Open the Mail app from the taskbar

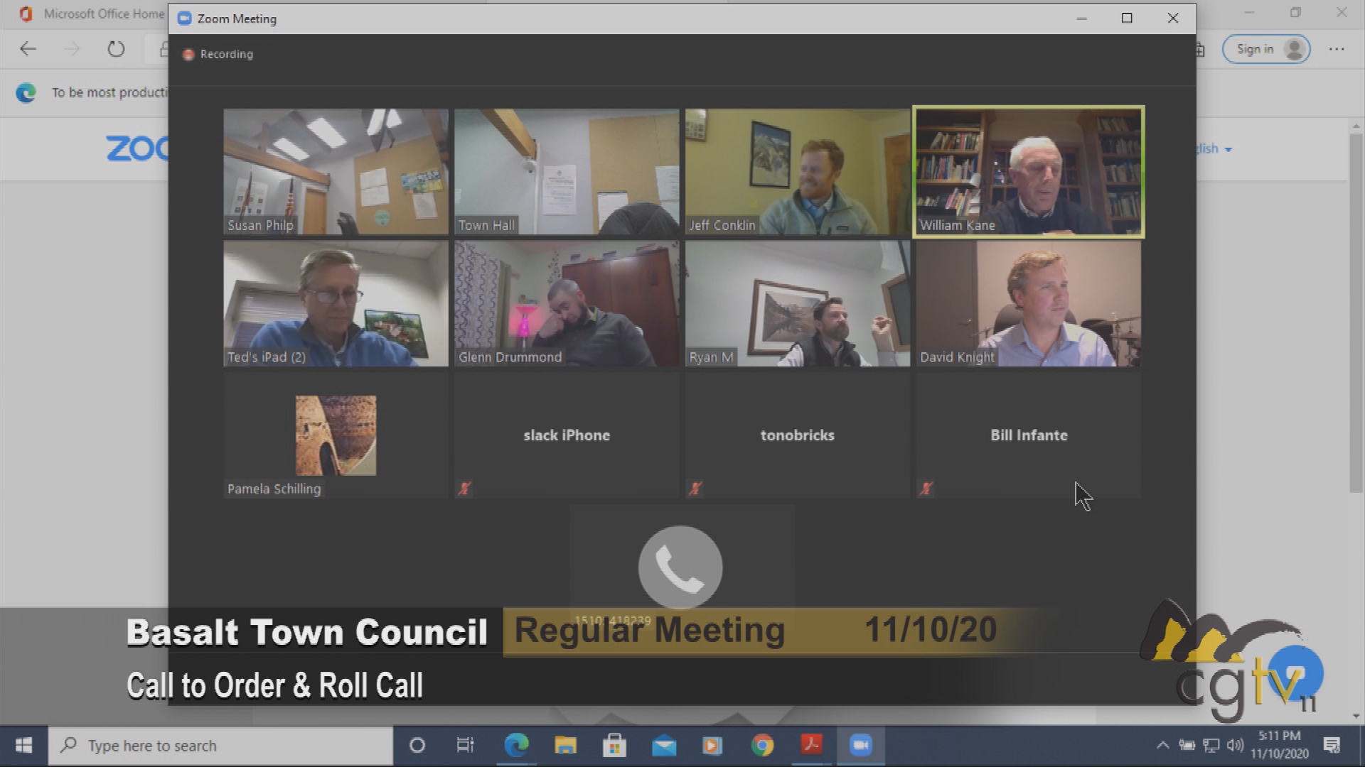point(663,746)
